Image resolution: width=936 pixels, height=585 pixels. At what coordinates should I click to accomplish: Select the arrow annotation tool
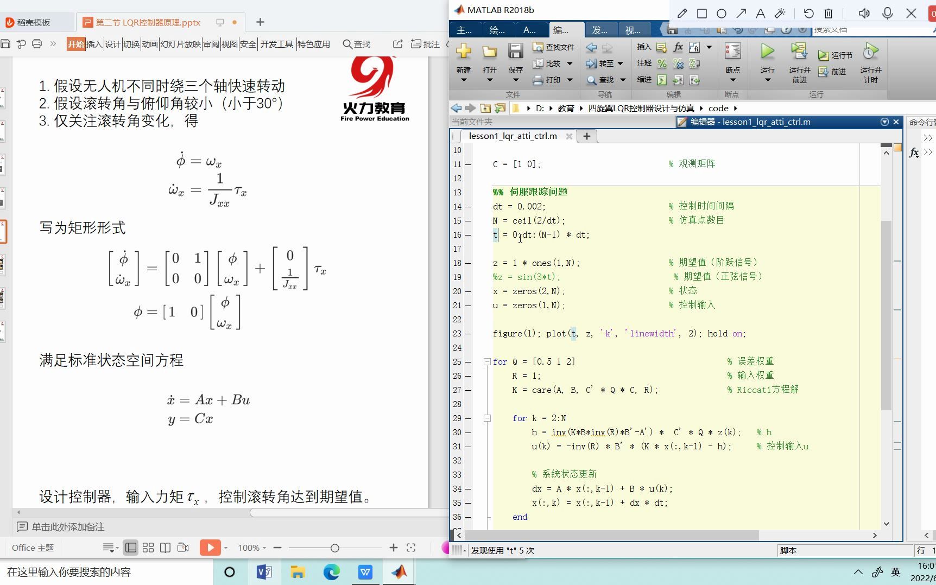tap(741, 14)
